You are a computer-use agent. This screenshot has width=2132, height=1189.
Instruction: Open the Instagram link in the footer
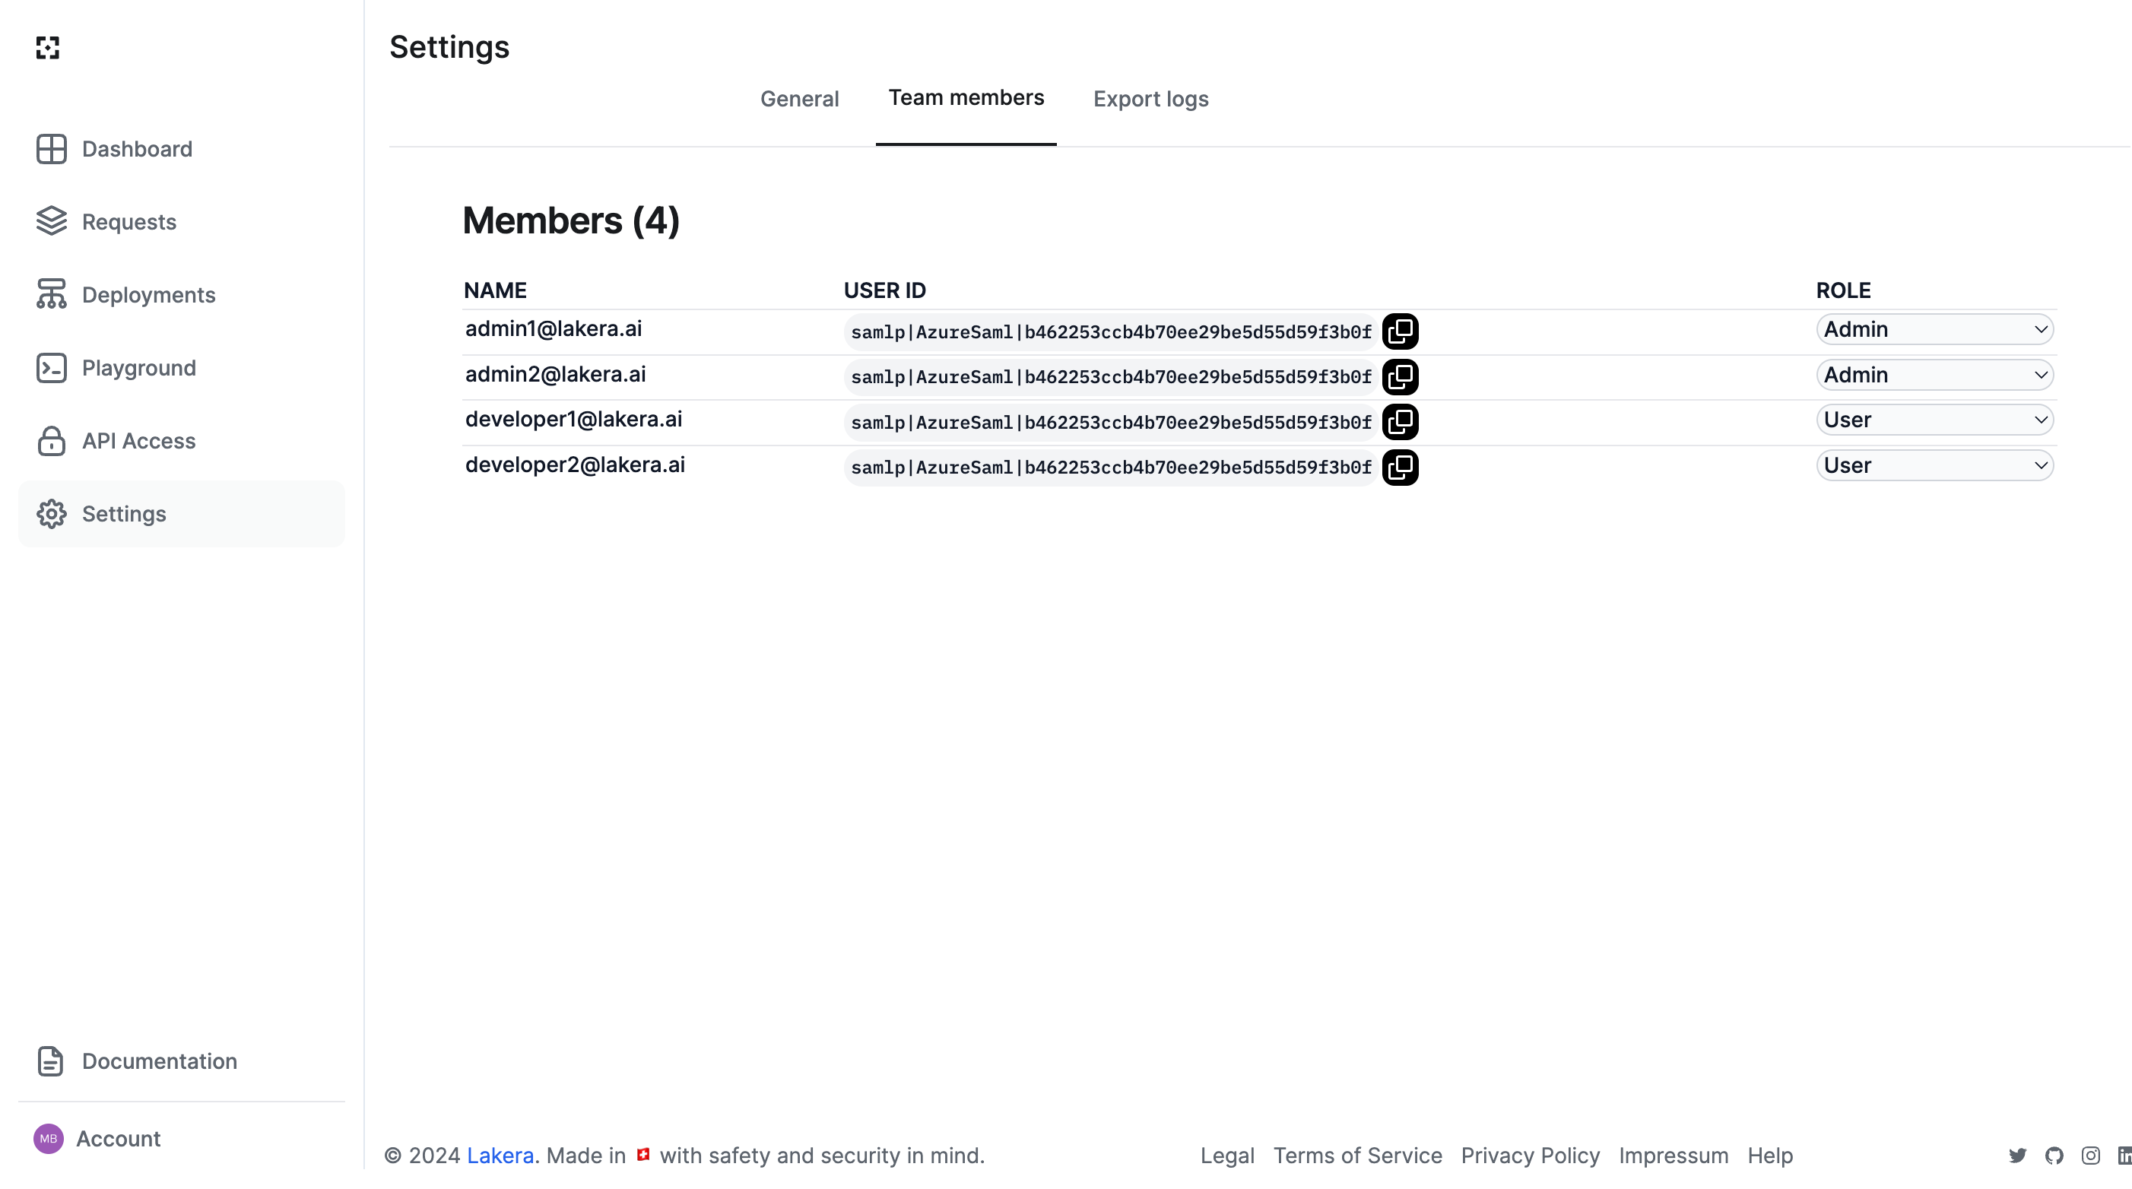click(x=2091, y=1155)
